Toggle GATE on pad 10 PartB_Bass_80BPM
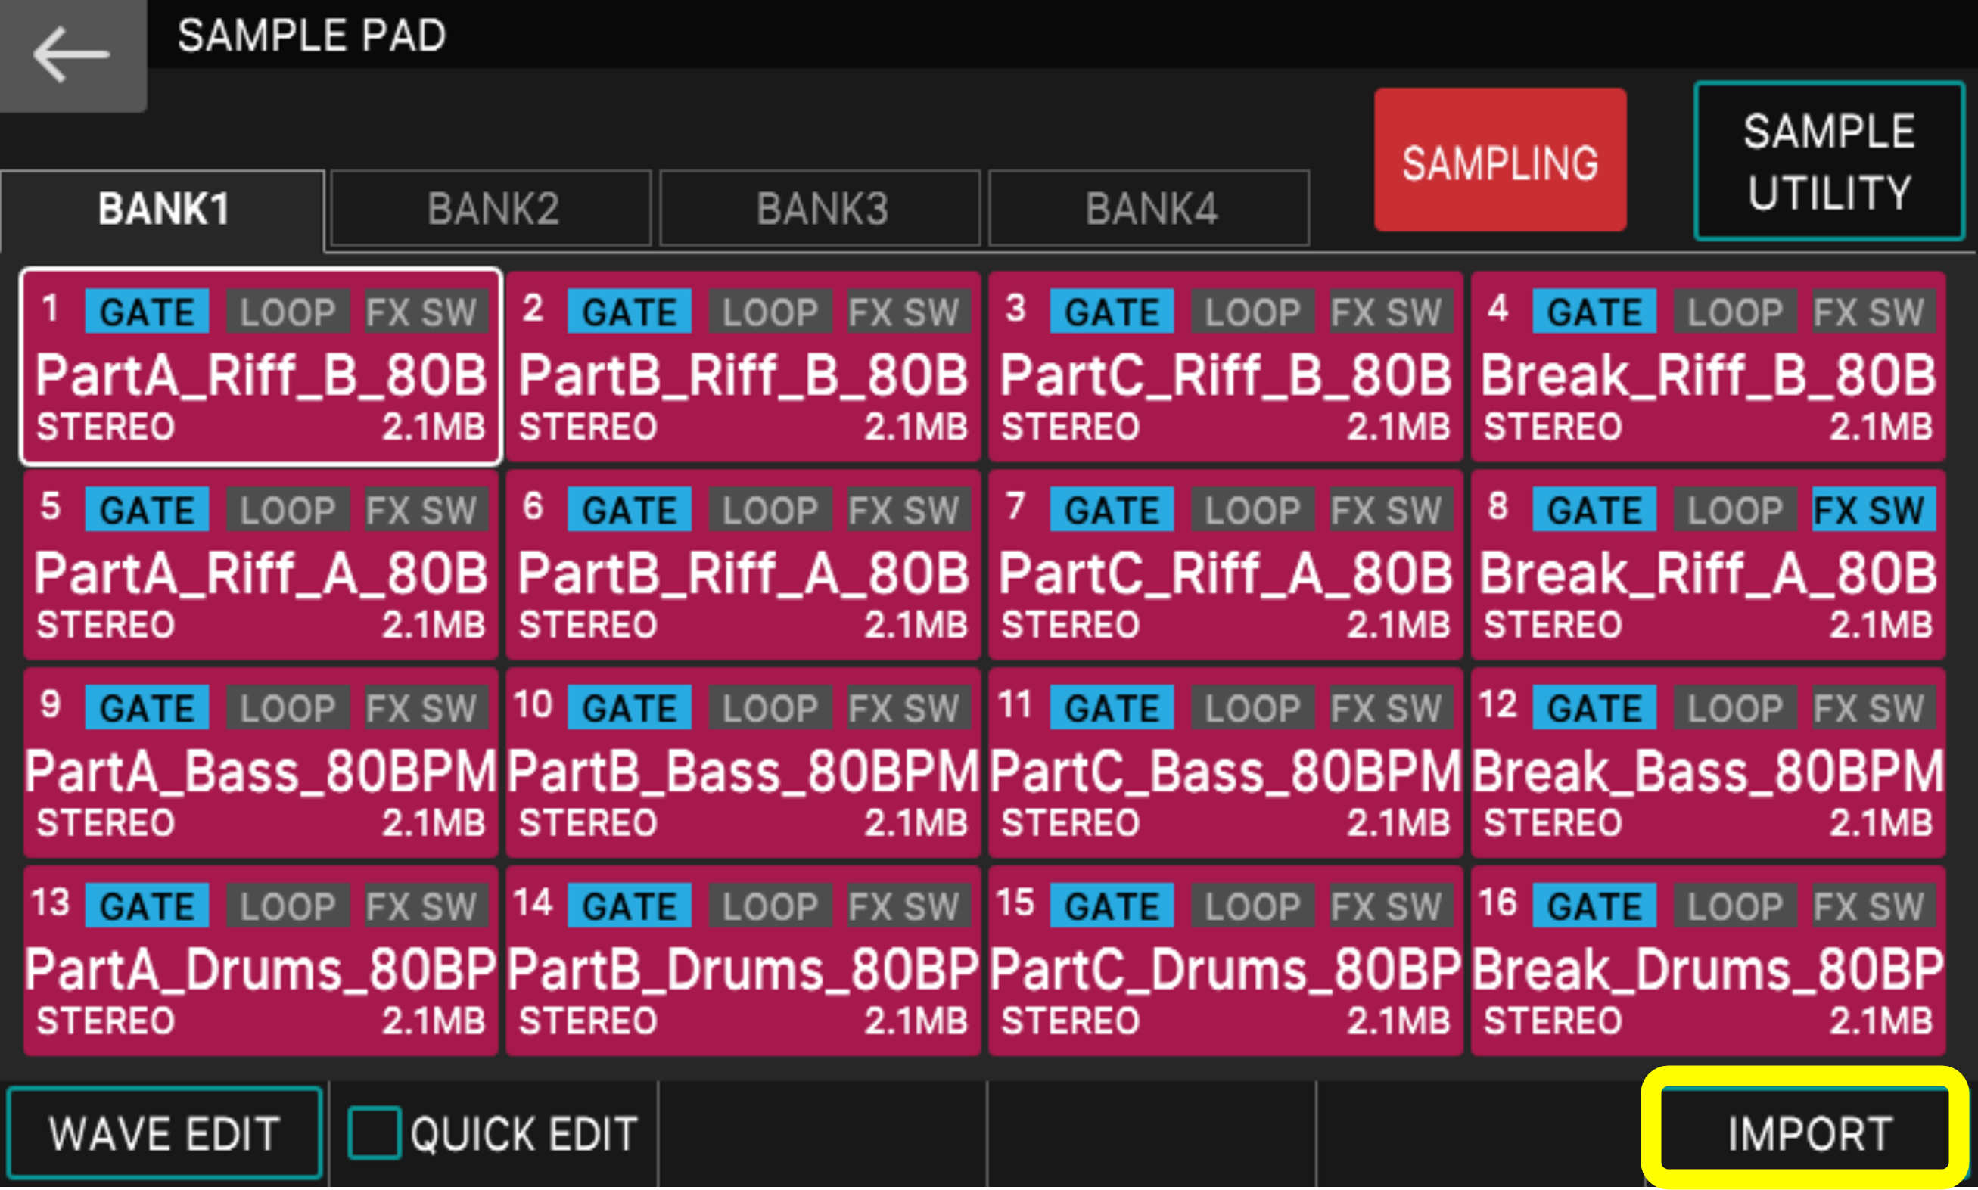Image resolution: width=1978 pixels, height=1190 pixels. click(x=630, y=707)
